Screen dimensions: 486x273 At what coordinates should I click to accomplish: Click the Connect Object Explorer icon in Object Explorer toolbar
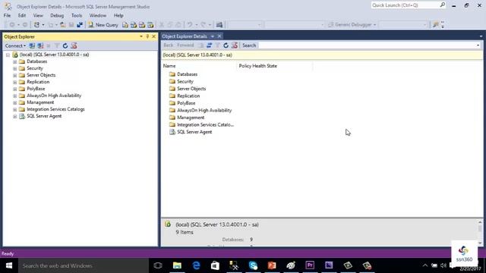tap(32, 45)
